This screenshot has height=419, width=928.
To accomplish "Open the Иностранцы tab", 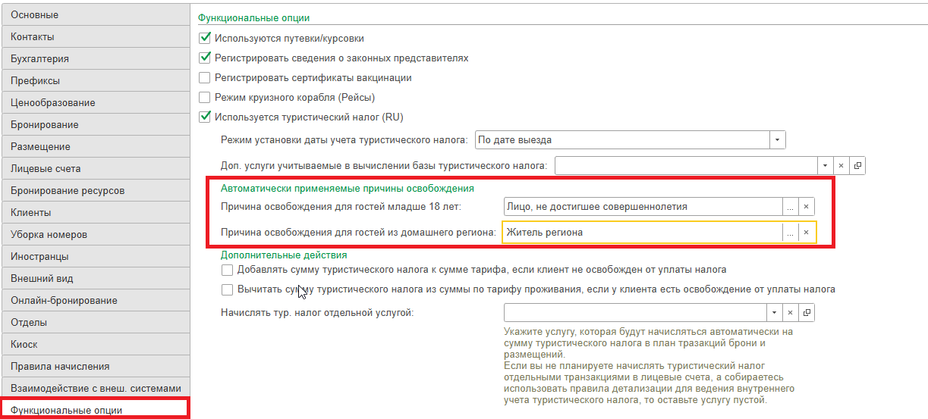I will [x=94, y=257].
